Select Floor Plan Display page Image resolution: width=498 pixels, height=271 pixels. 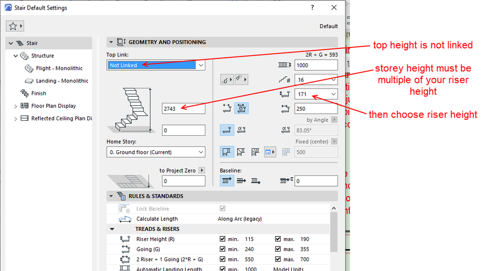coord(53,106)
